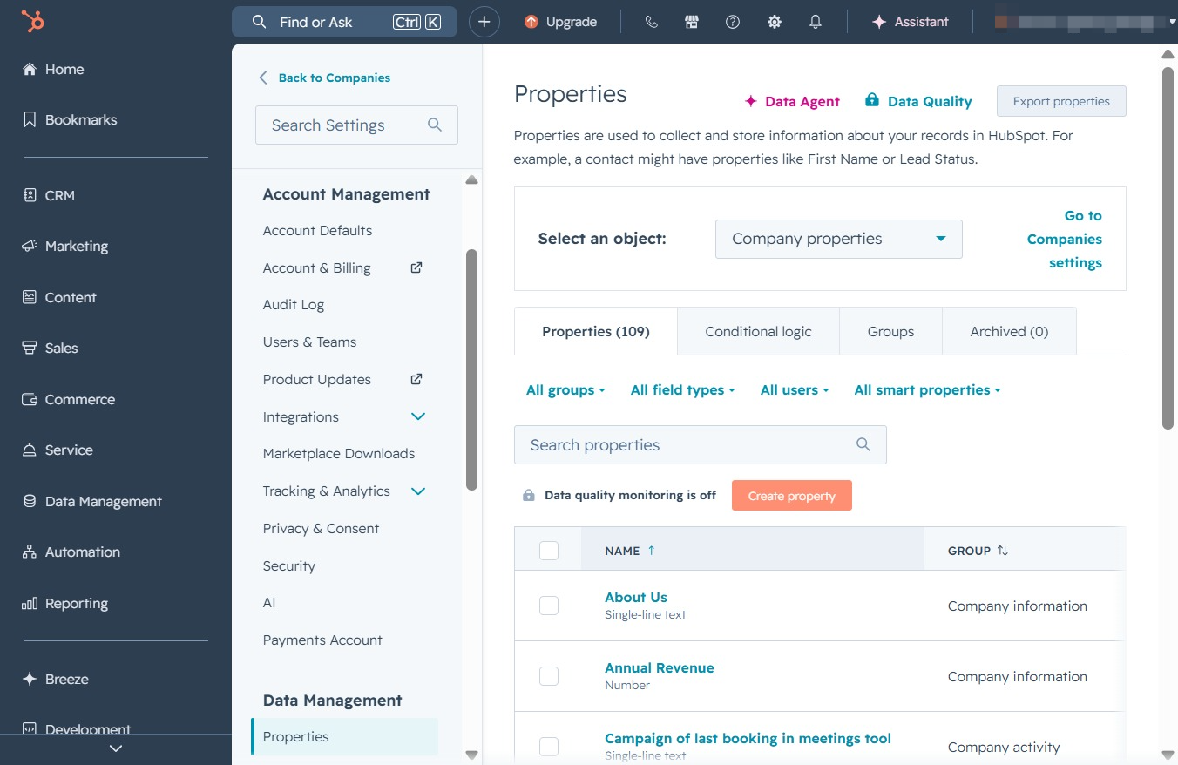Open the All users filter
This screenshot has width=1178, height=765.
pos(795,389)
